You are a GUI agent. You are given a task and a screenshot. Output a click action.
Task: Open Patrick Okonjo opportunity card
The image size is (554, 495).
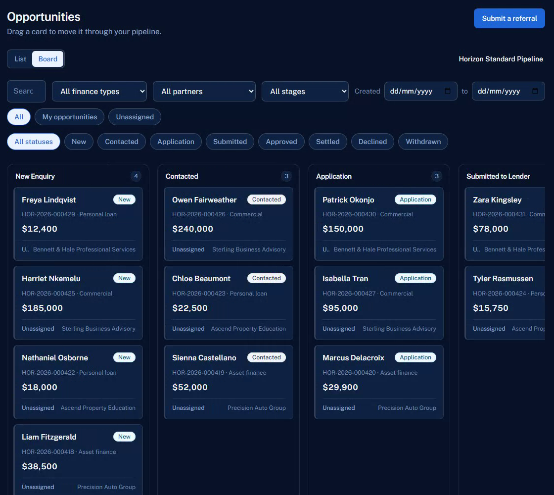pos(379,224)
